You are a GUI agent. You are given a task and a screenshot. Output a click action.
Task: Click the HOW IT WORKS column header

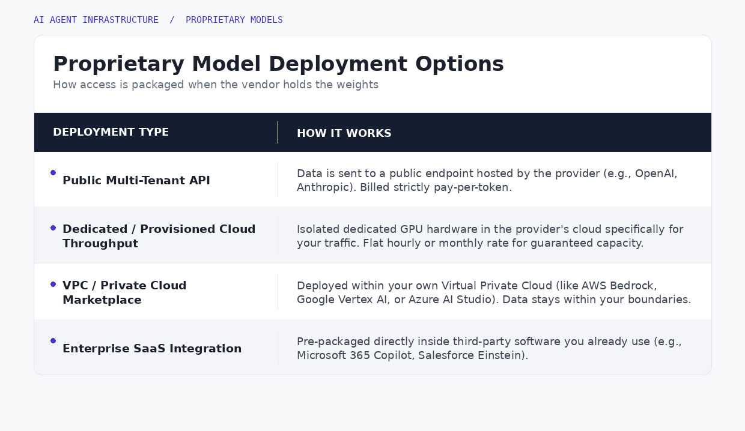pyautogui.click(x=344, y=133)
